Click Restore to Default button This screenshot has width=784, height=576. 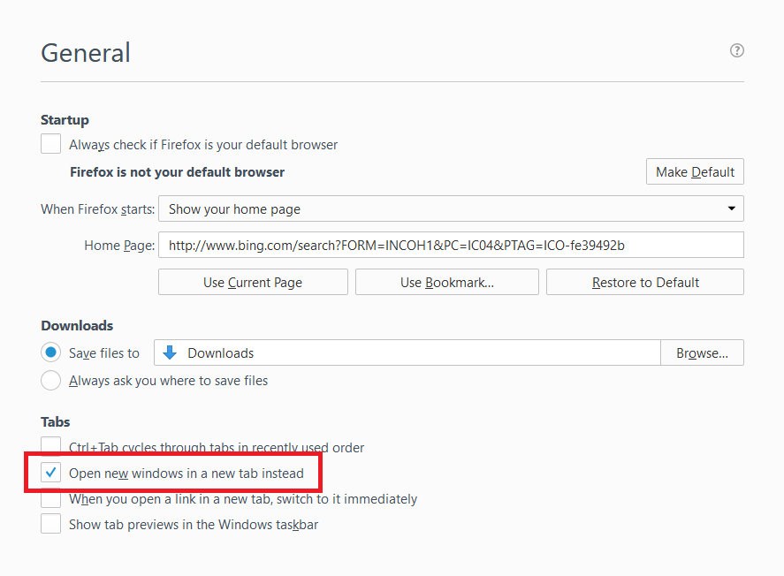tap(645, 283)
